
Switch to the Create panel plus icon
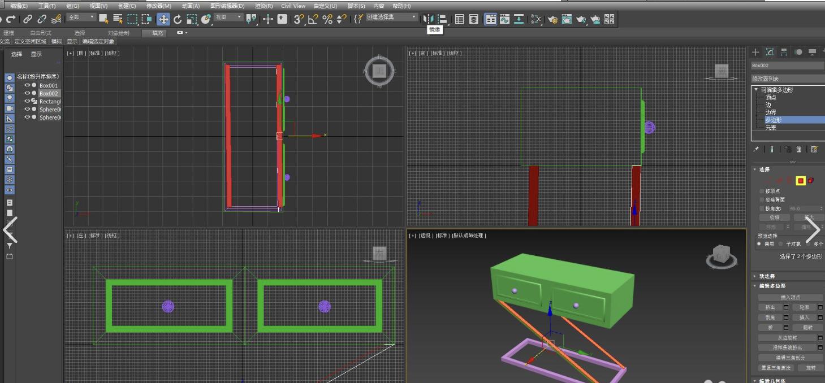[755, 52]
